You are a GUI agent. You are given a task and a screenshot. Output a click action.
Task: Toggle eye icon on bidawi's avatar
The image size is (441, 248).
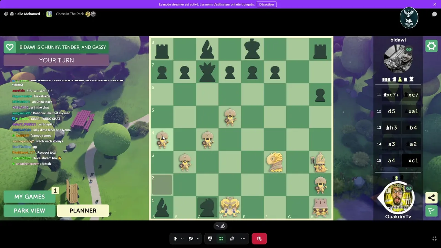click(409, 50)
